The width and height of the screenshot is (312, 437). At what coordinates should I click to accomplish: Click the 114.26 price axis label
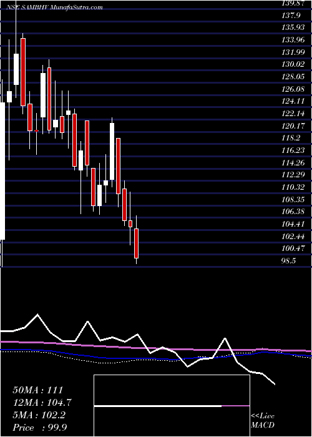(x=293, y=162)
